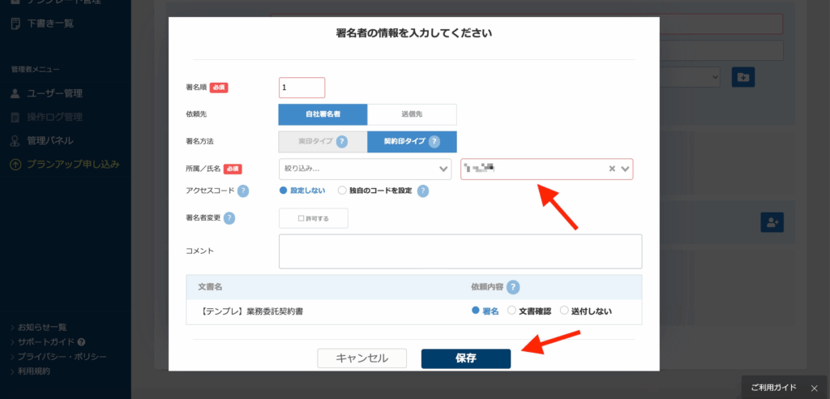Open お知らせ一覧 link

click(x=42, y=328)
